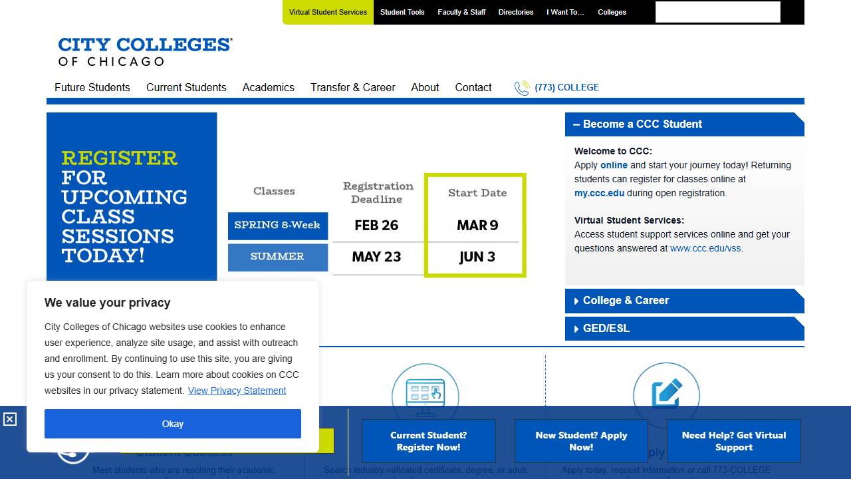The height and width of the screenshot is (479, 851).
Task: Expand the GED/ESL section
Action: tap(684, 329)
